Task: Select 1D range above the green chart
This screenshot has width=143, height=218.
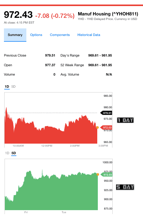Action: pyautogui.click(x=7, y=153)
